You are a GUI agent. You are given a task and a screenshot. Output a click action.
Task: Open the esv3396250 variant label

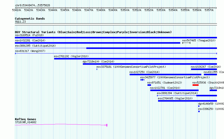coord(211,109)
